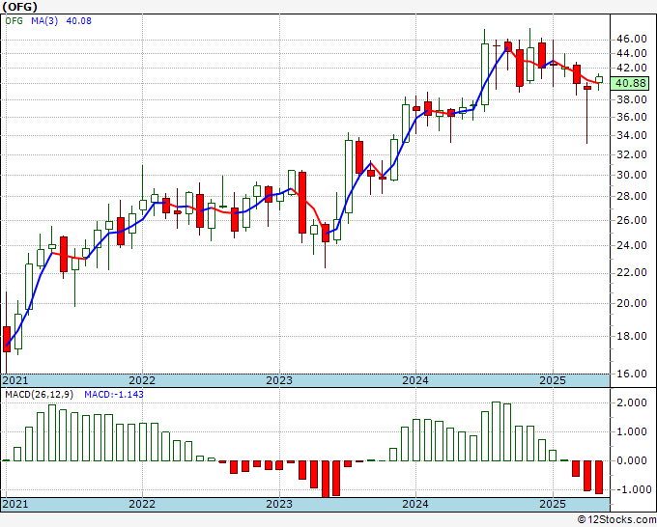Click the 0.000 MACD axis label
The image size is (657, 527).
tap(632, 460)
